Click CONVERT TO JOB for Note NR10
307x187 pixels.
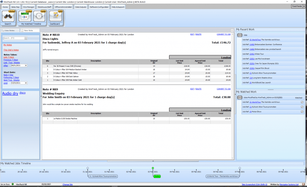pos(224,34)
